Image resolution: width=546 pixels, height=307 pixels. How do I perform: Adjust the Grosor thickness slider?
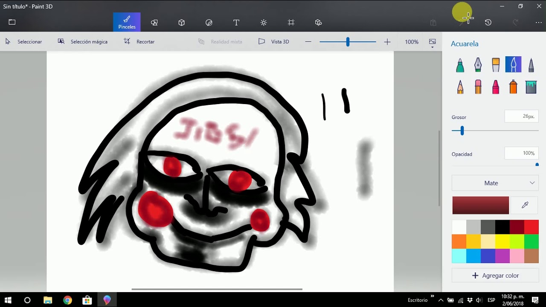[x=462, y=131]
